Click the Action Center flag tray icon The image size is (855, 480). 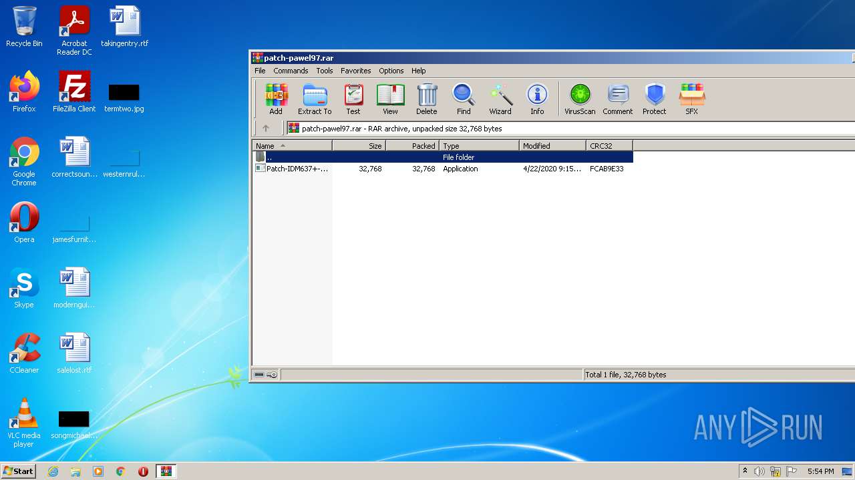pos(792,471)
